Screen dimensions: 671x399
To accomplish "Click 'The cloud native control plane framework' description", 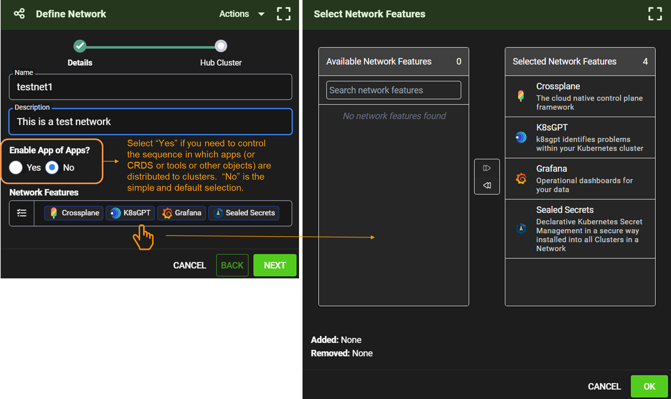I will click(x=589, y=103).
